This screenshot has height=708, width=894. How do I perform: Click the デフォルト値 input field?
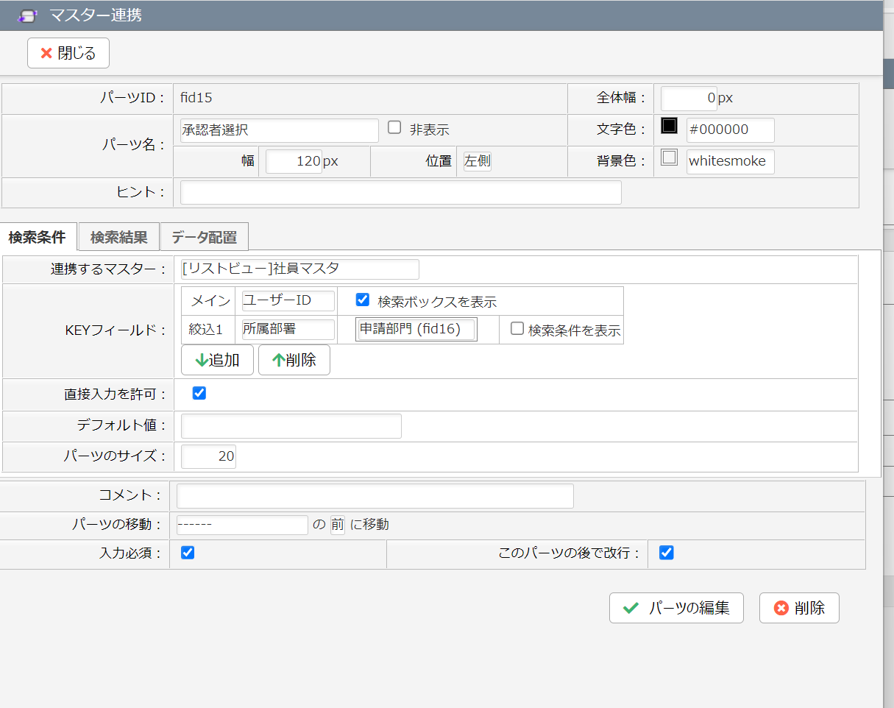coord(291,426)
